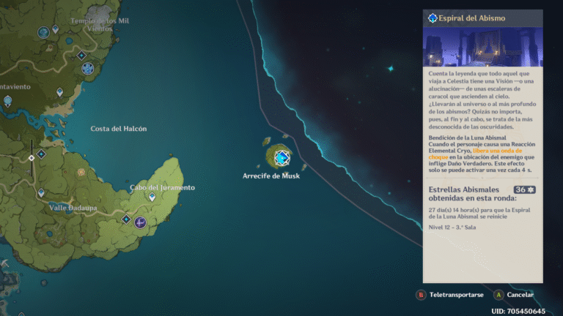Select the orange circular marker north of Valle Dadaupa

tap(81, 173)
